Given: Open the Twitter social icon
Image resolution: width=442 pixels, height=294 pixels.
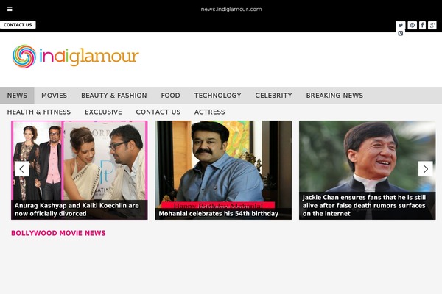Looking at the screenshot, I should [401, 25].
